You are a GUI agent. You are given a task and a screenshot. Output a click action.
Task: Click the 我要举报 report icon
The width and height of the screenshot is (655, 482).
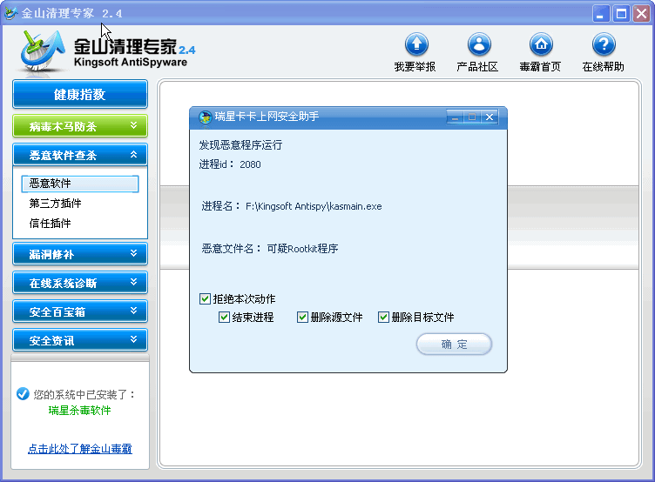click(x=416, y=44)
